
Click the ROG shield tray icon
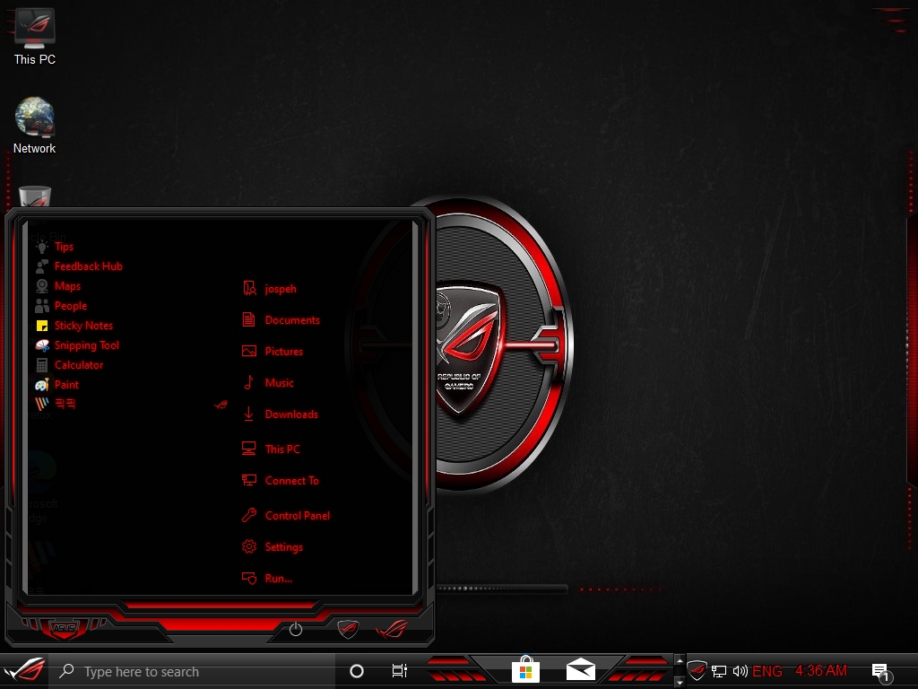click(697, 670)
